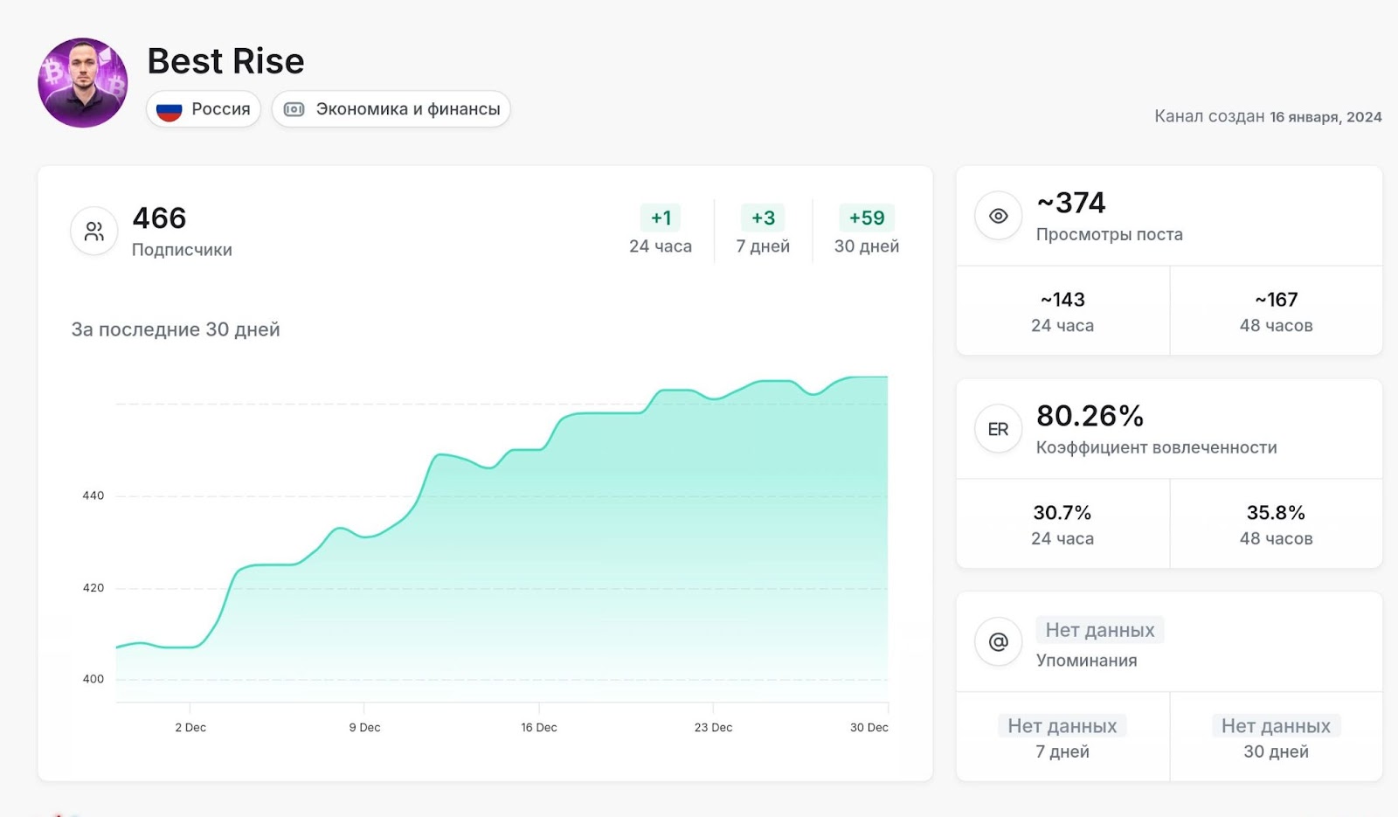Click the 440 y-axis label
Screen dimensions: 1398x817
[x=93, y=495]
